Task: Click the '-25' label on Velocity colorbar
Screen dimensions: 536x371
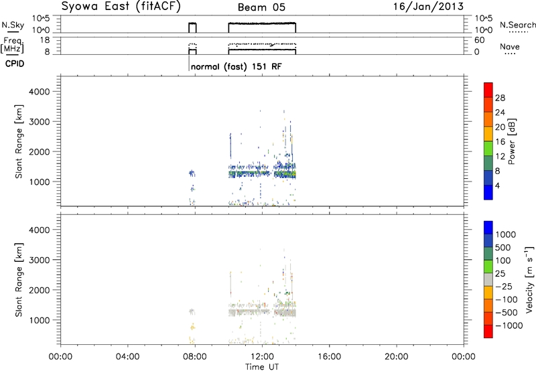Action: 504,286
